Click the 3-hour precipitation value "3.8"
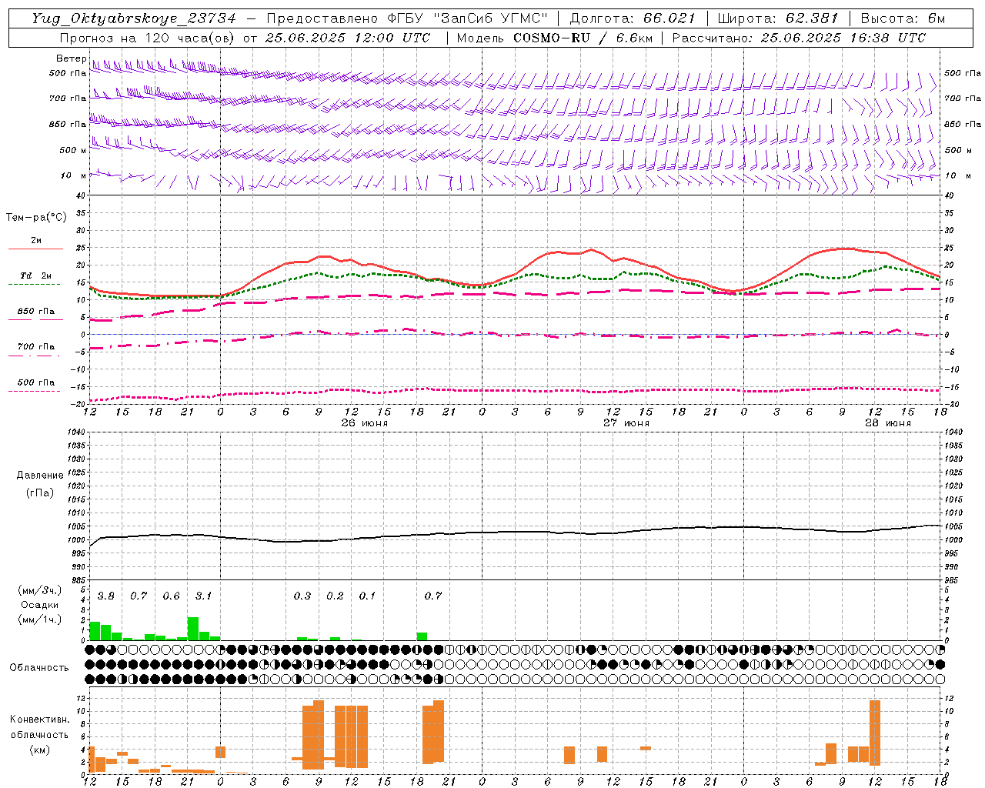The image size is (985, 788). (106, 596)
